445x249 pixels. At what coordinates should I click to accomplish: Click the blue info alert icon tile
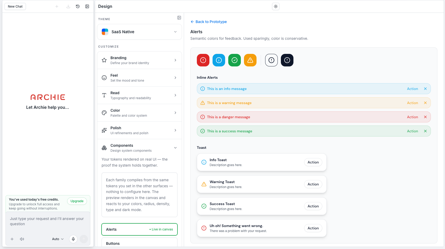click(219, 60)
